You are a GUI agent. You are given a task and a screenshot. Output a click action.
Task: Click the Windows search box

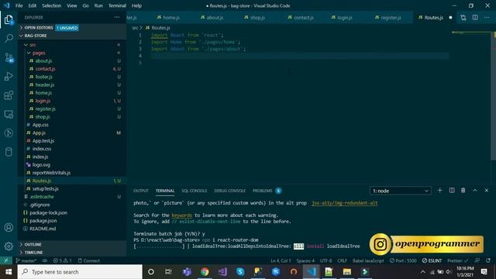click(x=80, y=272)
